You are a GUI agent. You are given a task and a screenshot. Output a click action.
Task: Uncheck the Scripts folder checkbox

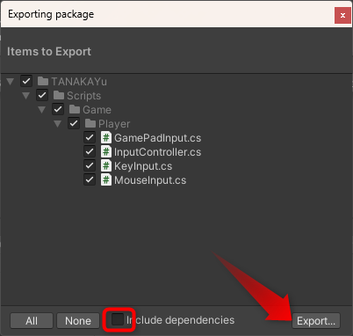pyautogui.click(x=42, y=95)
